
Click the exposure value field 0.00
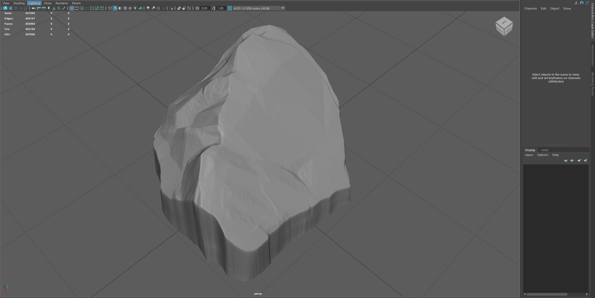[205, 8]
